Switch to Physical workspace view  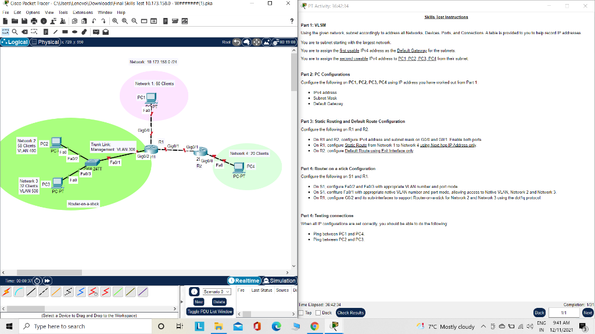click(x=45, y=42)
